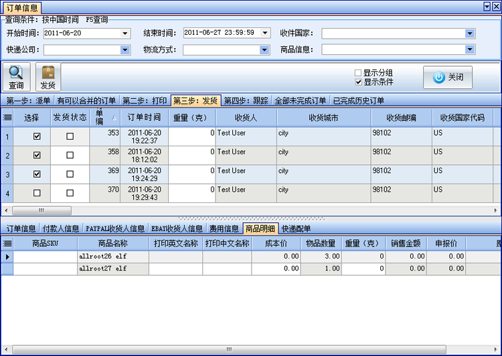Click the 发货 shipping box icon
This screenshot has height=356, width=502.
48,73
